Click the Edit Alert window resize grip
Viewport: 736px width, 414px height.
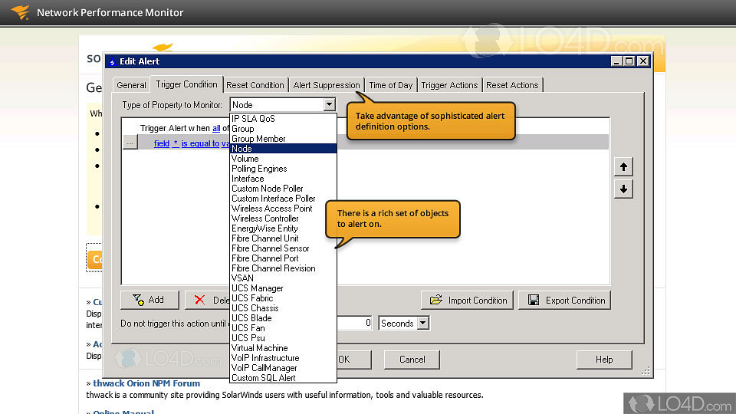pos(646,371)
